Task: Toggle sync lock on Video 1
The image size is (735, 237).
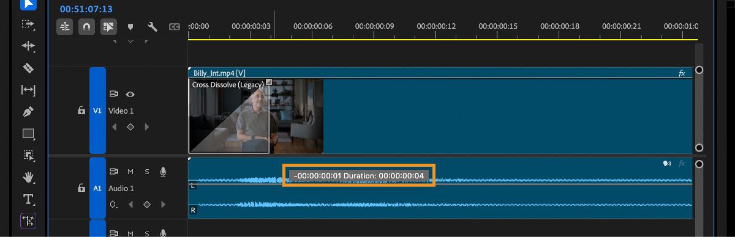Action: (114, 95)
